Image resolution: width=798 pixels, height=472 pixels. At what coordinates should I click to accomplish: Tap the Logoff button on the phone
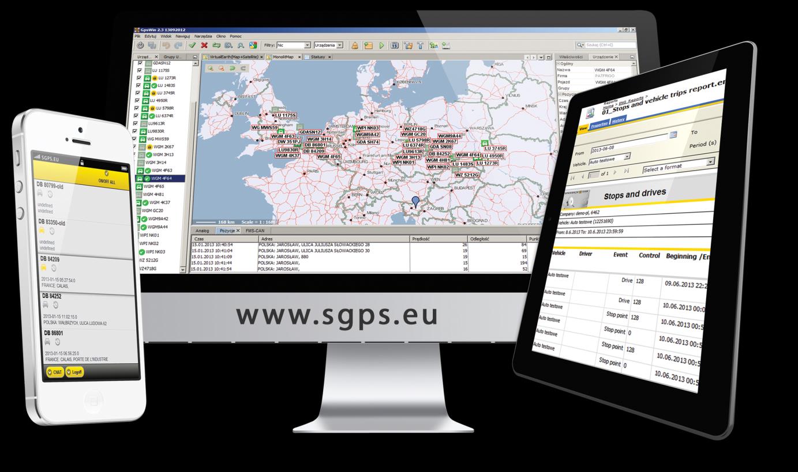click(x=76, y=372)
